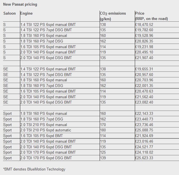Screen dimensions: 179x175
Task: Click the 180 g/km emissions value
Action: tap(103, 130)
